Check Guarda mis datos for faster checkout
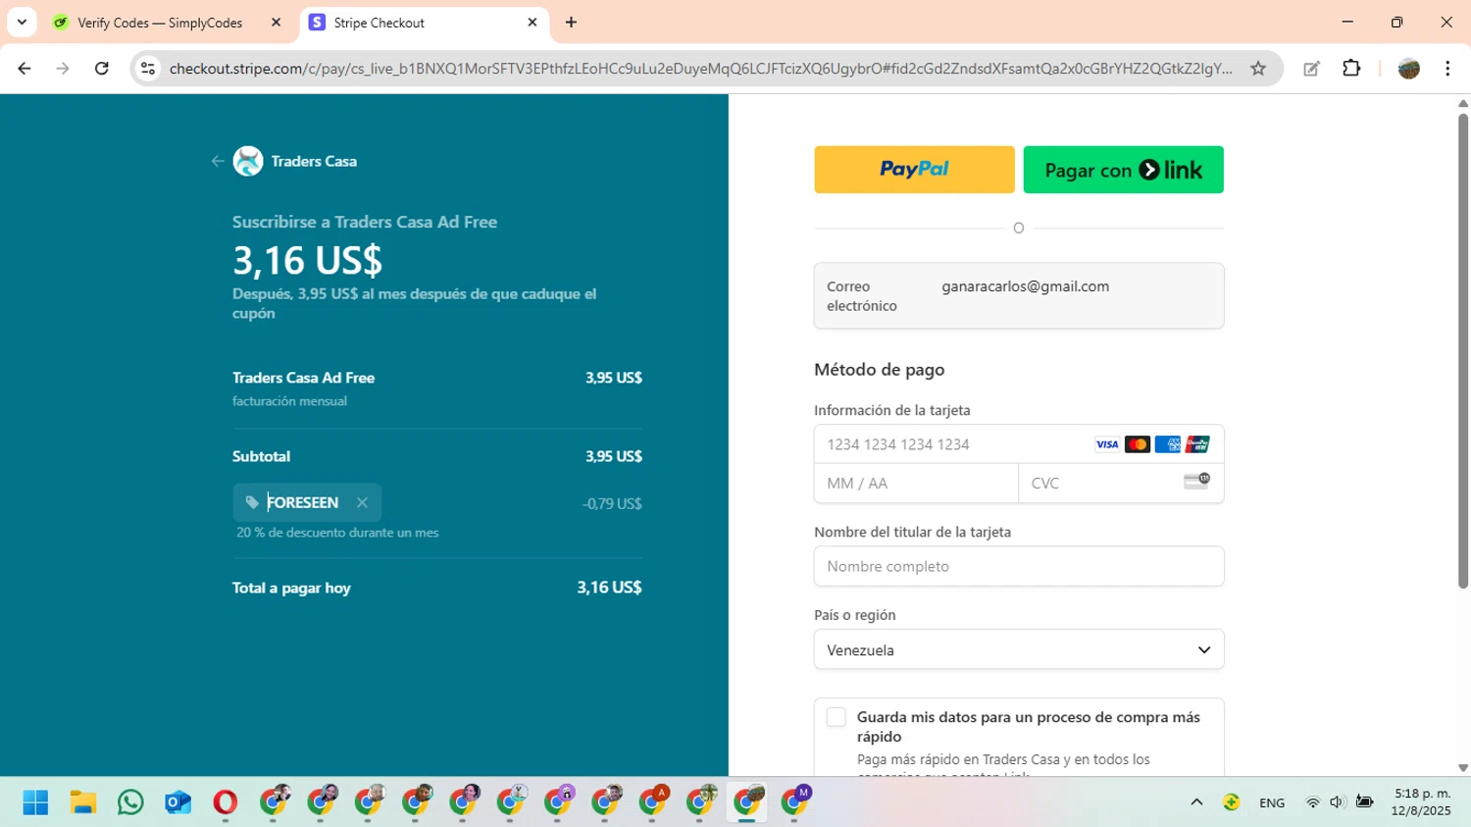1471x827 pixels. [836, 717]
